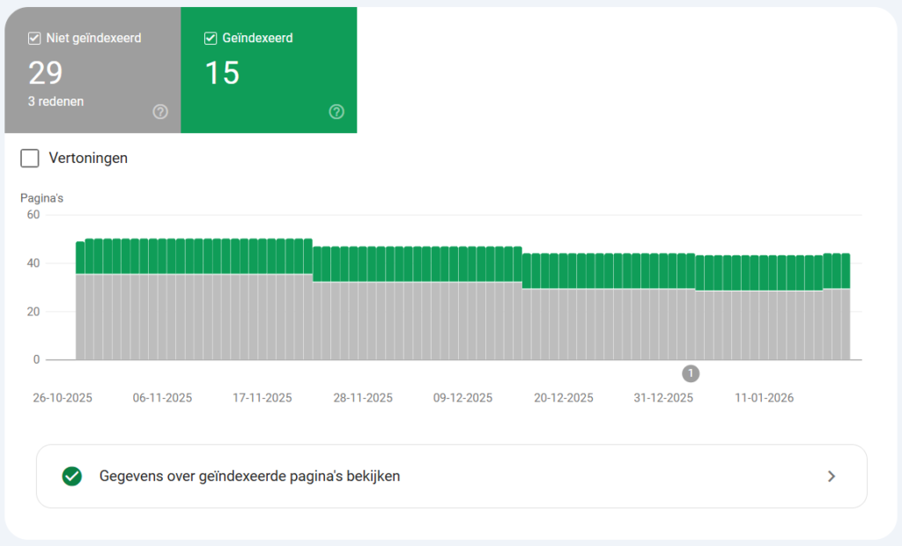Enable the Vertoningen checkbox

(30, 158)
